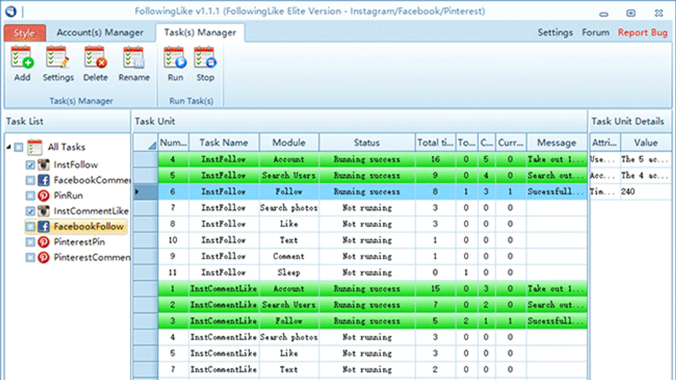The image size is (676, 380).
Task: Open the Forum link
Action: pos(595,33)
